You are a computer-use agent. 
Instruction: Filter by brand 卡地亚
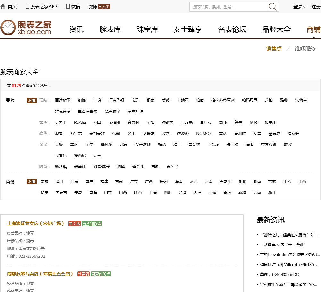pos(183,100)
